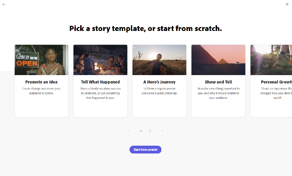Click the back arrow at top left
The image size is (292, 176).
tap(4, 4)
